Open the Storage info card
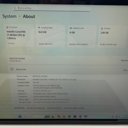128x128 pixels. [112, 37]
